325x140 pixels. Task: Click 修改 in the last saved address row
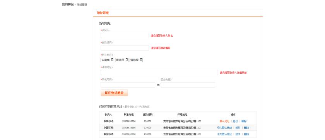pyautogui.click(x=238, y=134)
